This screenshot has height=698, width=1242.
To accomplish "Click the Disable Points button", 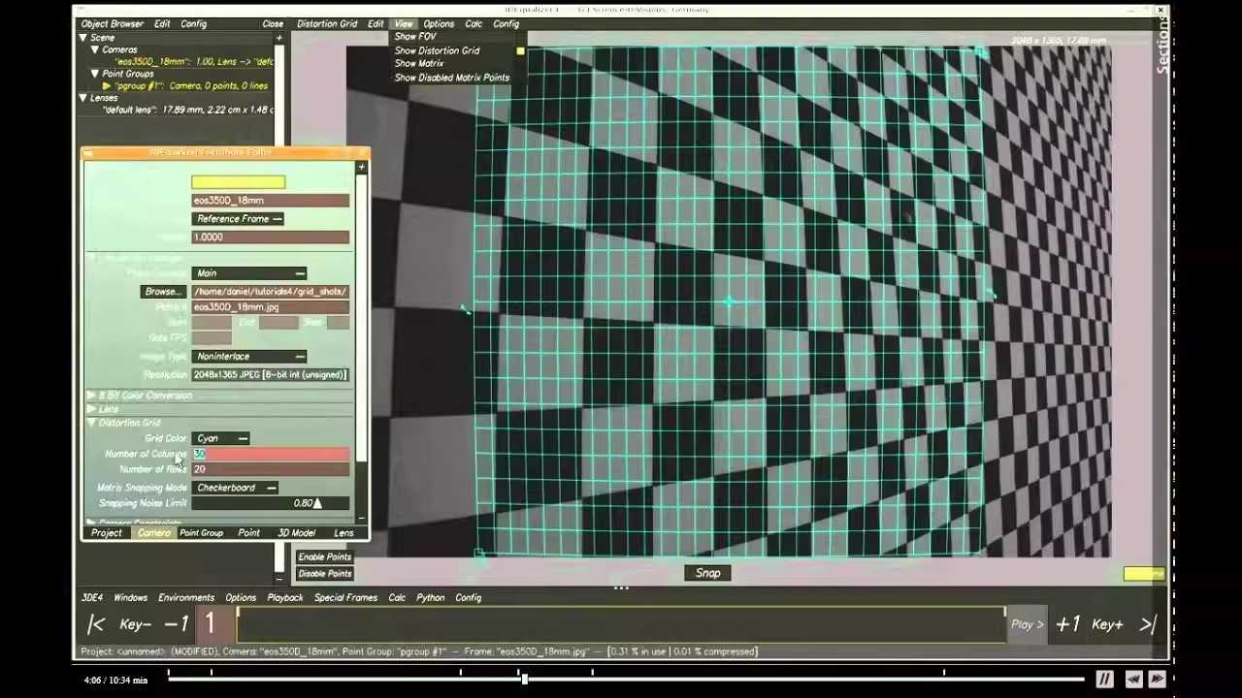I will [x=324, y=573].
